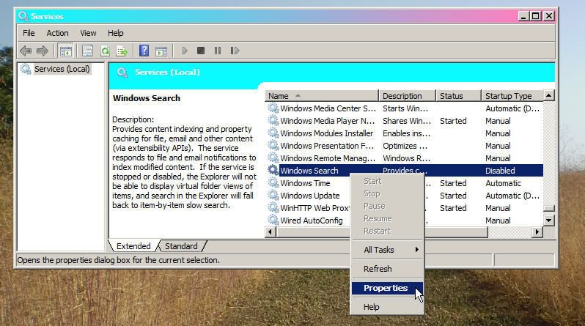This screenshot has width=585, height=326.
Task: Click Disabled startup type of Windows Search
Action: 500,171
